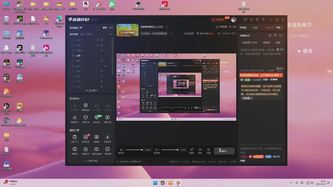Screen dimensions: 333x187
Task: Click the speaker volume slider handle
Action: pos(177,150)
